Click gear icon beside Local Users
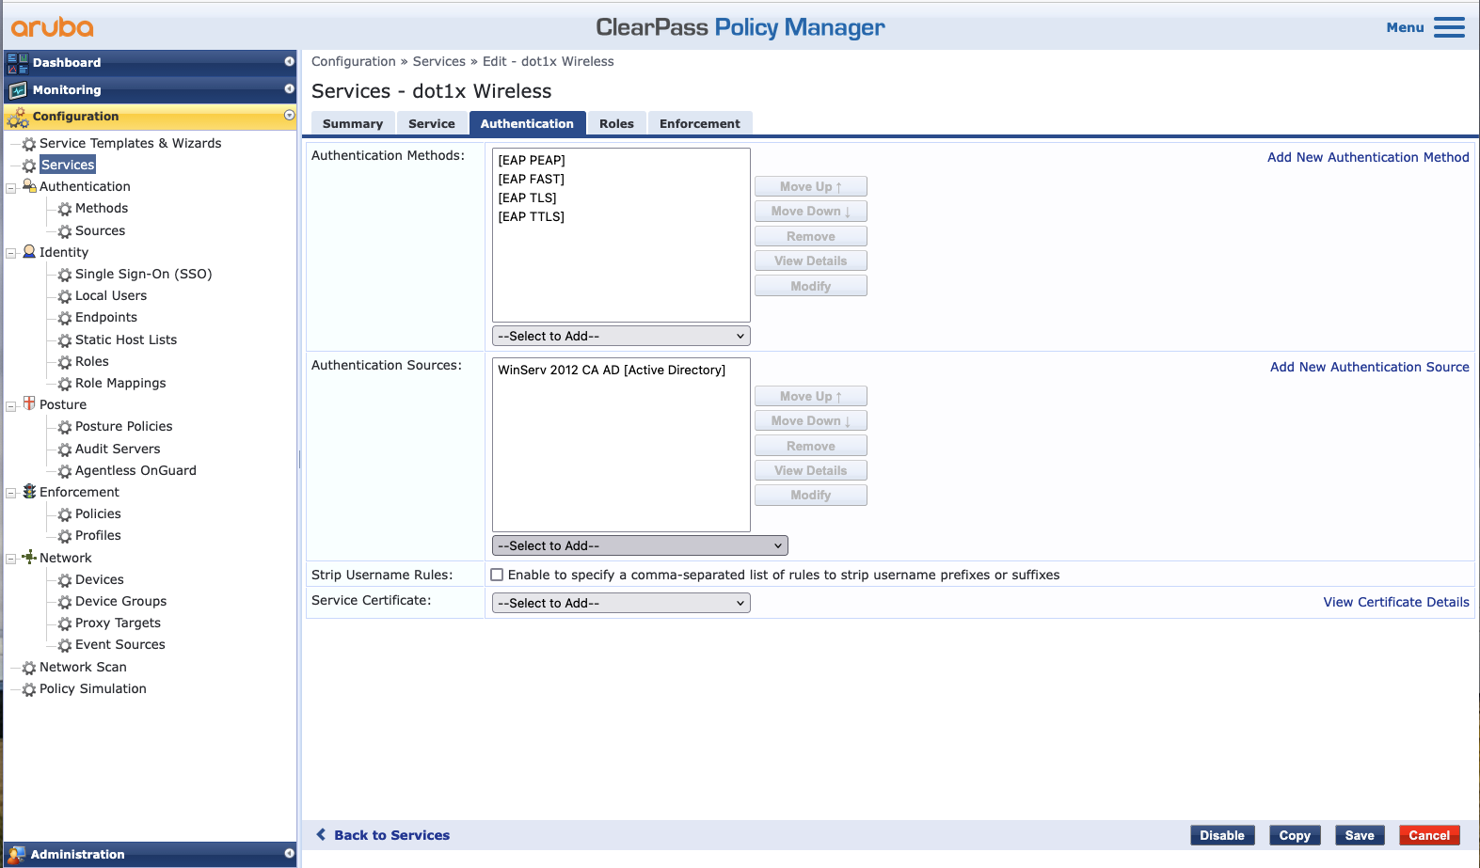The height and width of the screenshot is (868, 1480). pos(65,296)
